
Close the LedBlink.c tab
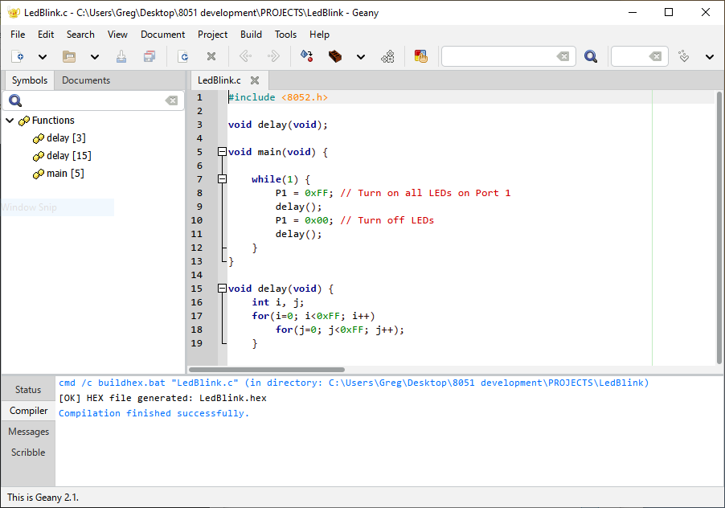point(254,80)
